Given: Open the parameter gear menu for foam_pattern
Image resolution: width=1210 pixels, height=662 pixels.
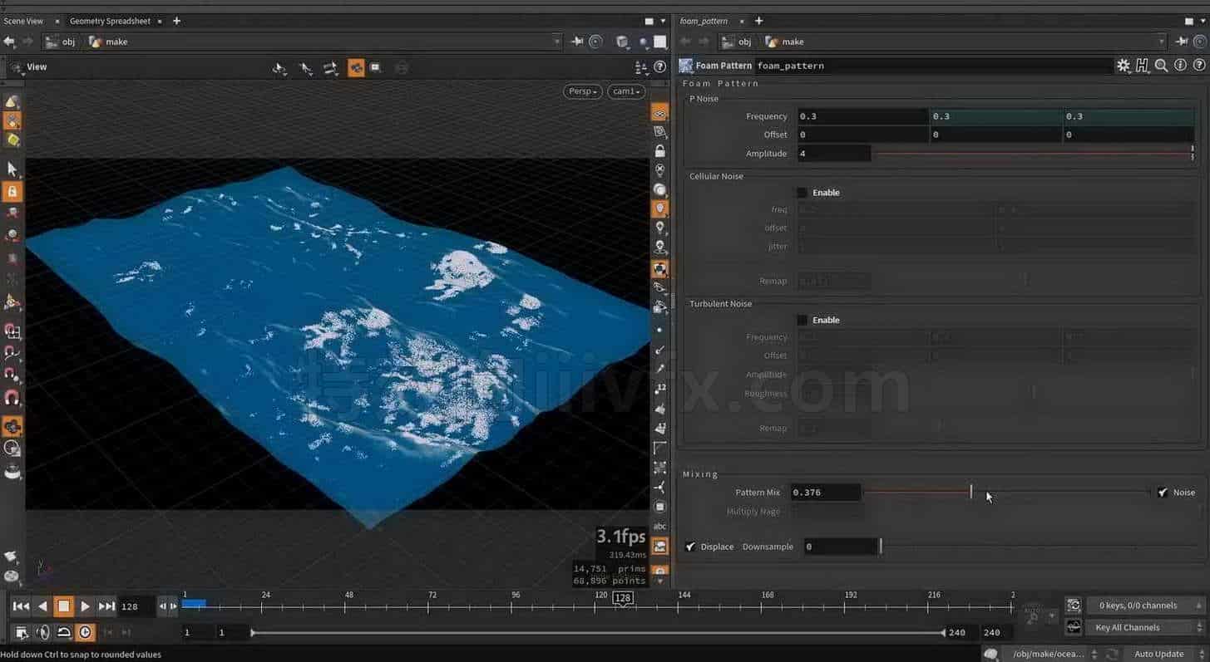Looking at the screenshot, I should [x=1124, y=66].
